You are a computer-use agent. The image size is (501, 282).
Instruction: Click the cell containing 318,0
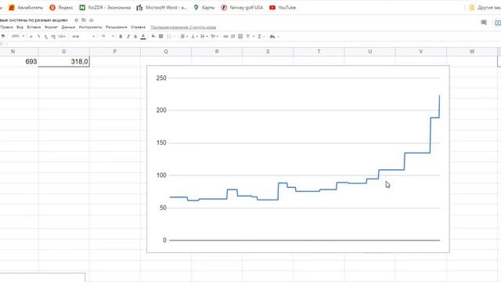click(63, 61)
